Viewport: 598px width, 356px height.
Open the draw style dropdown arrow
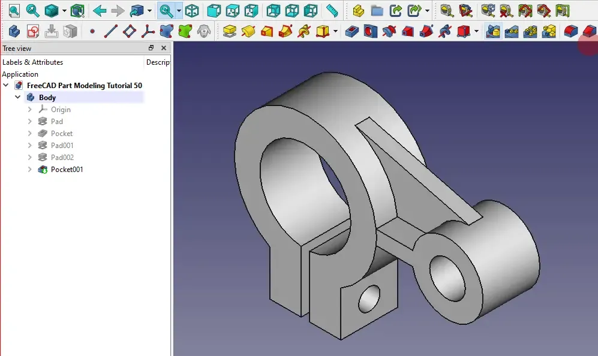(64, 11)
